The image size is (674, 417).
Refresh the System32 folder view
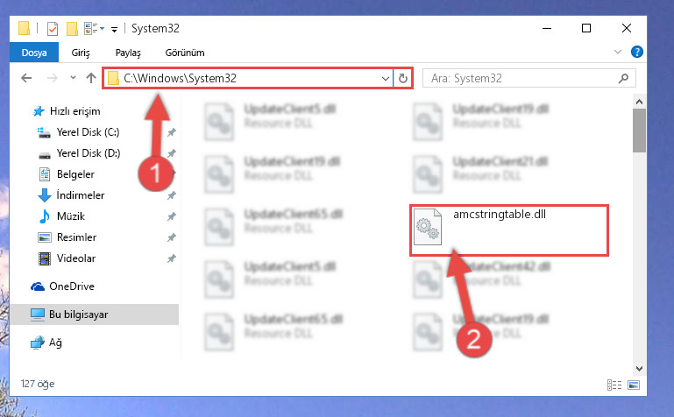pos(403,78)
